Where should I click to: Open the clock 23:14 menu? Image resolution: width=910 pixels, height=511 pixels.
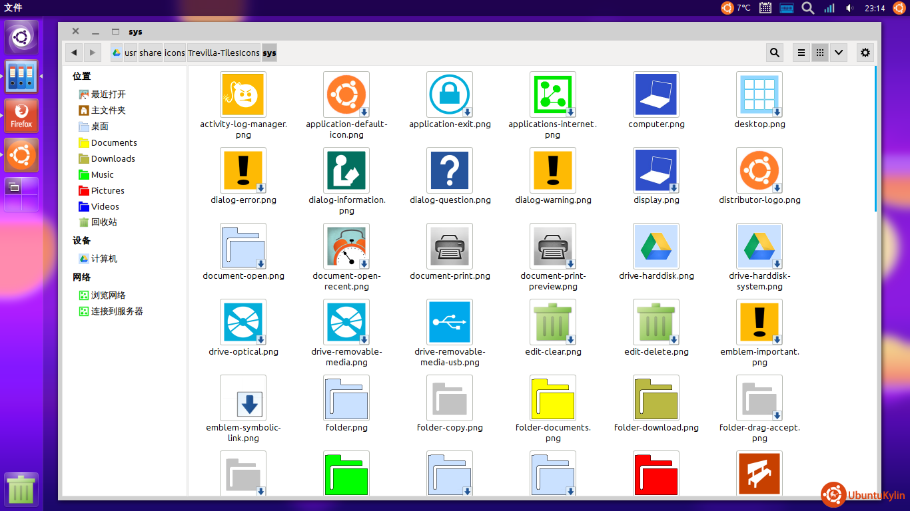[x=875, y=8]
